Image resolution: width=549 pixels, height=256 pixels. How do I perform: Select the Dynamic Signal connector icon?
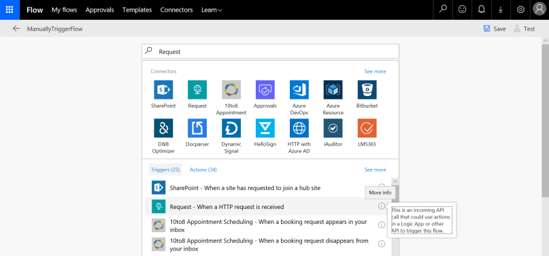(231, 128)
